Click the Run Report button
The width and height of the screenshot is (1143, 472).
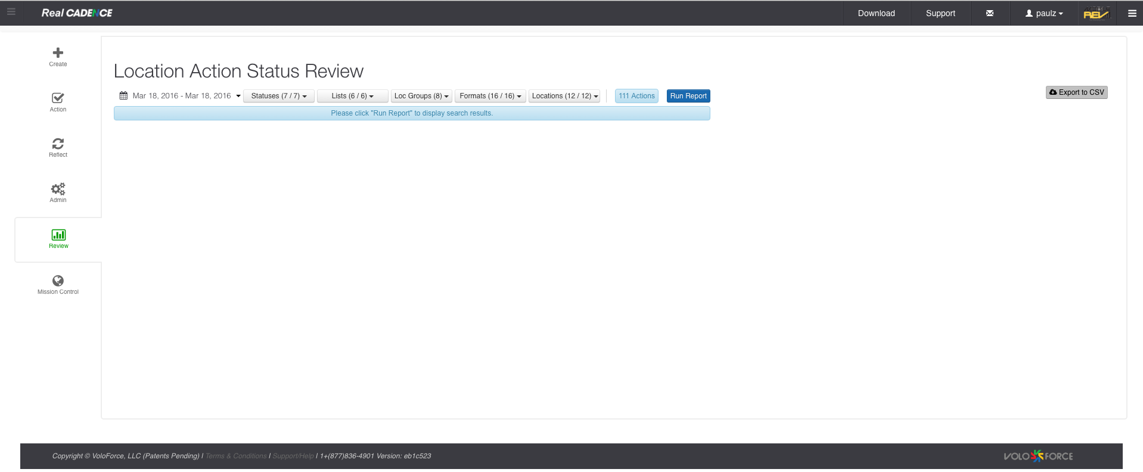point(688,96)
